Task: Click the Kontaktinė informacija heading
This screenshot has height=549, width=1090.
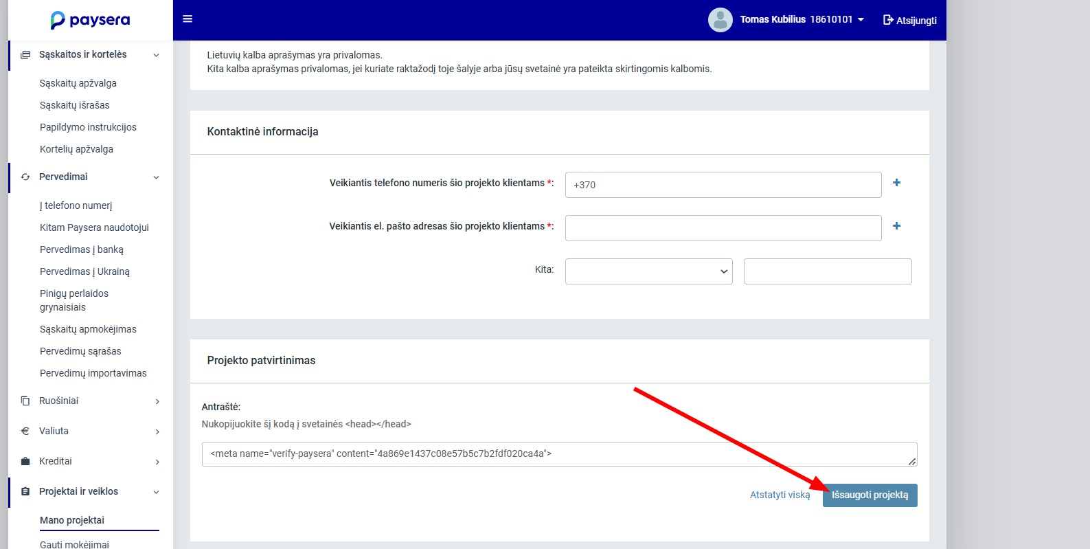Action: tap(262, 131)
